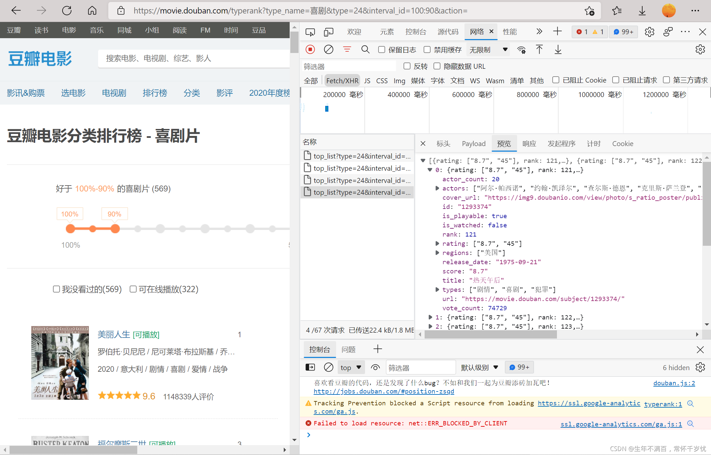
Task: Select the Fetch/XHR filter type
Action: [x=342, y=81]
